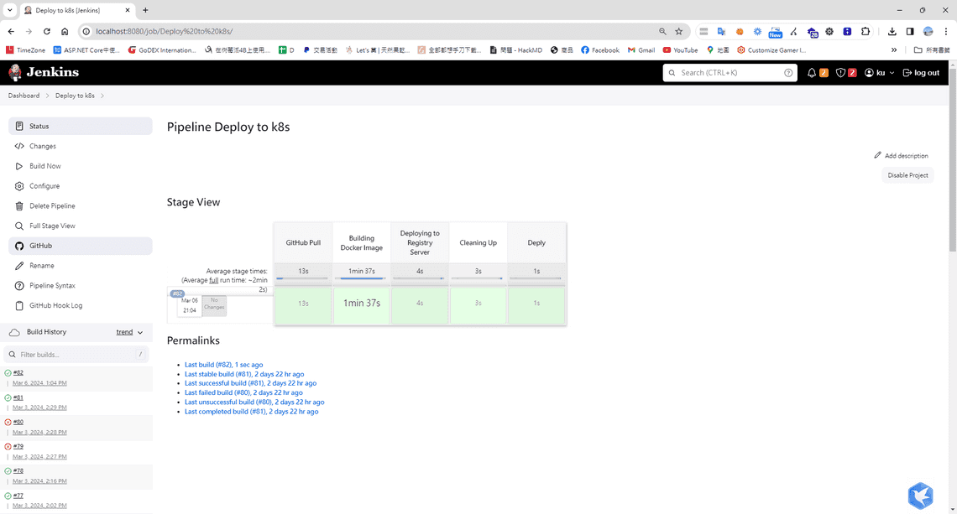Click the Delete Pipeline trash icon
Viewport: 957px width, 514px height.
(19, 206)
